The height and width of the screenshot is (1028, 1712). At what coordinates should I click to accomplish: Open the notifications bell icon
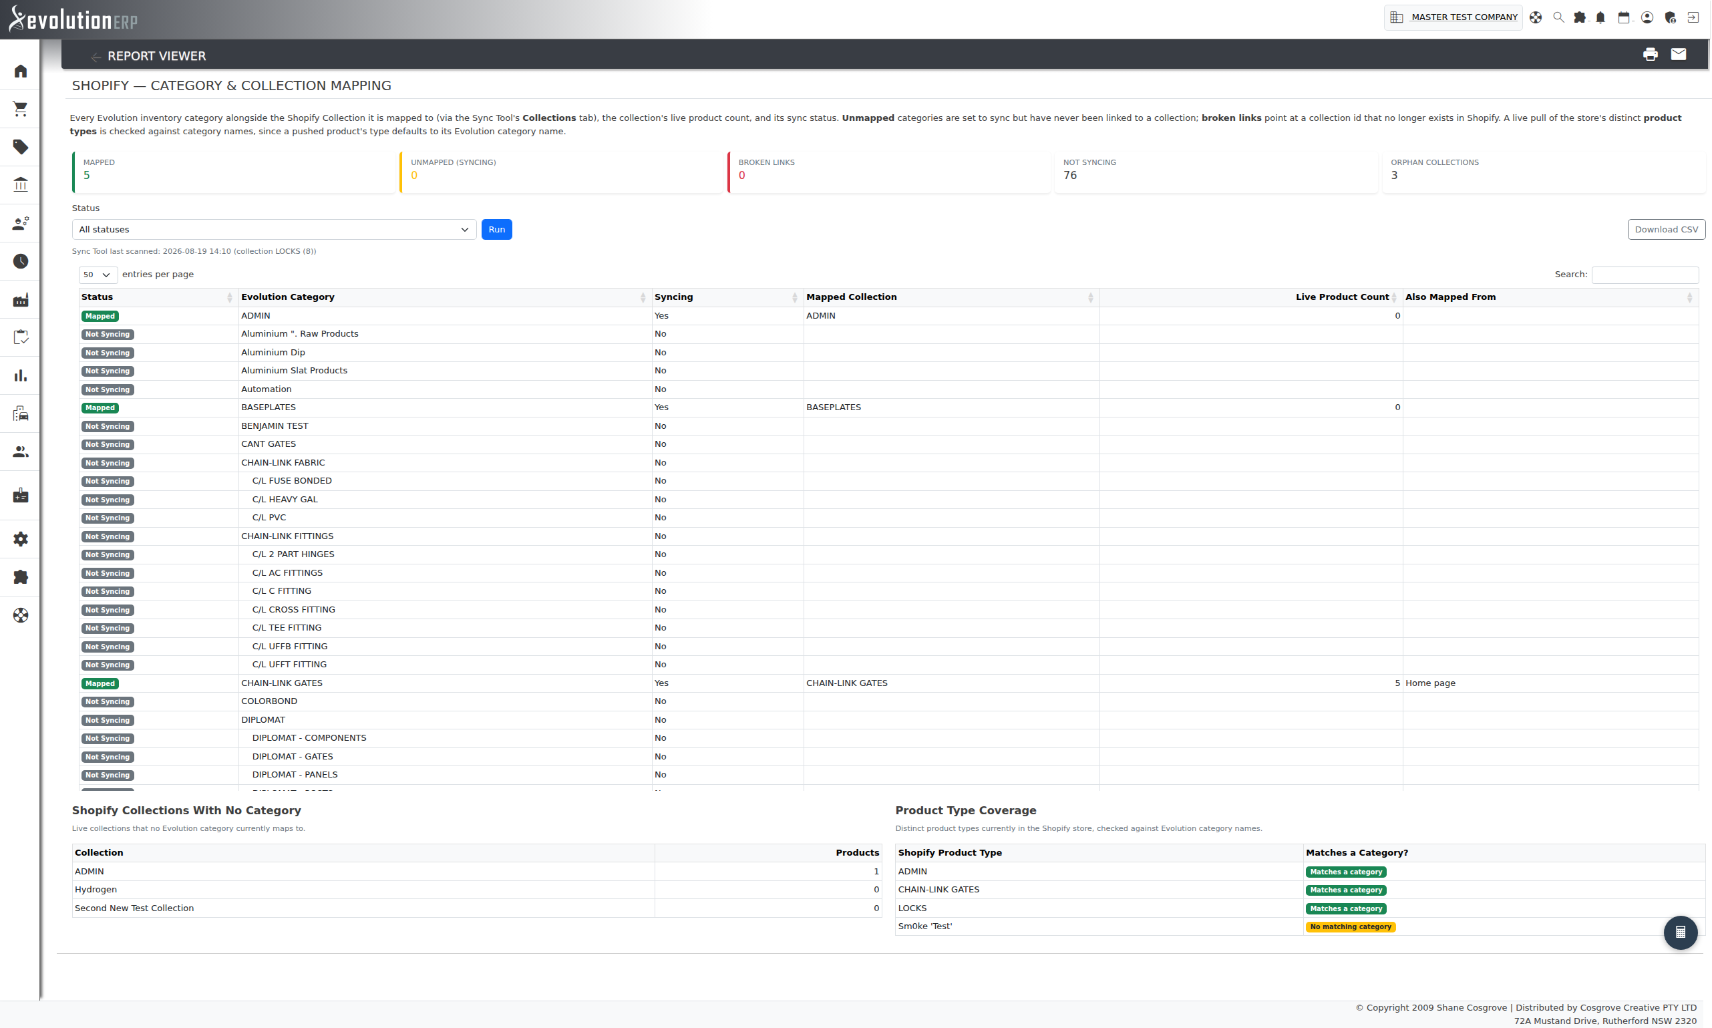(x=1600, y=17)
